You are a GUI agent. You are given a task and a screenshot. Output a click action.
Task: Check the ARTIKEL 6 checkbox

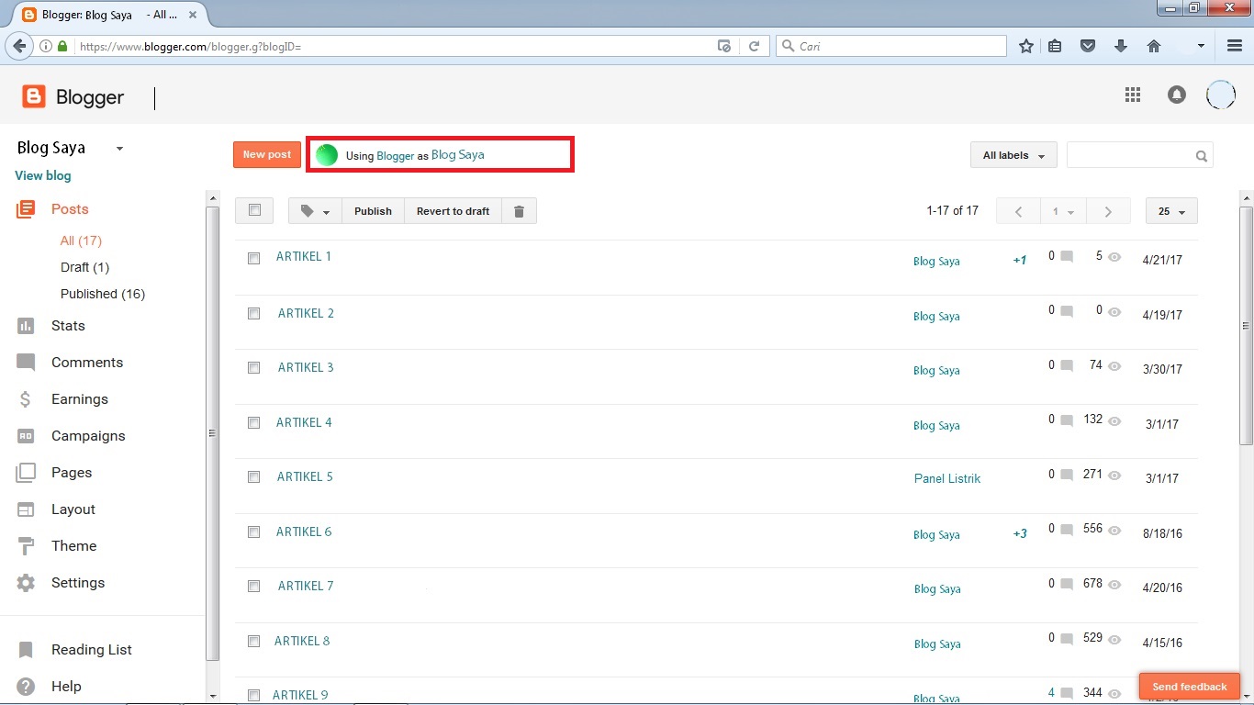pos(254,532)
